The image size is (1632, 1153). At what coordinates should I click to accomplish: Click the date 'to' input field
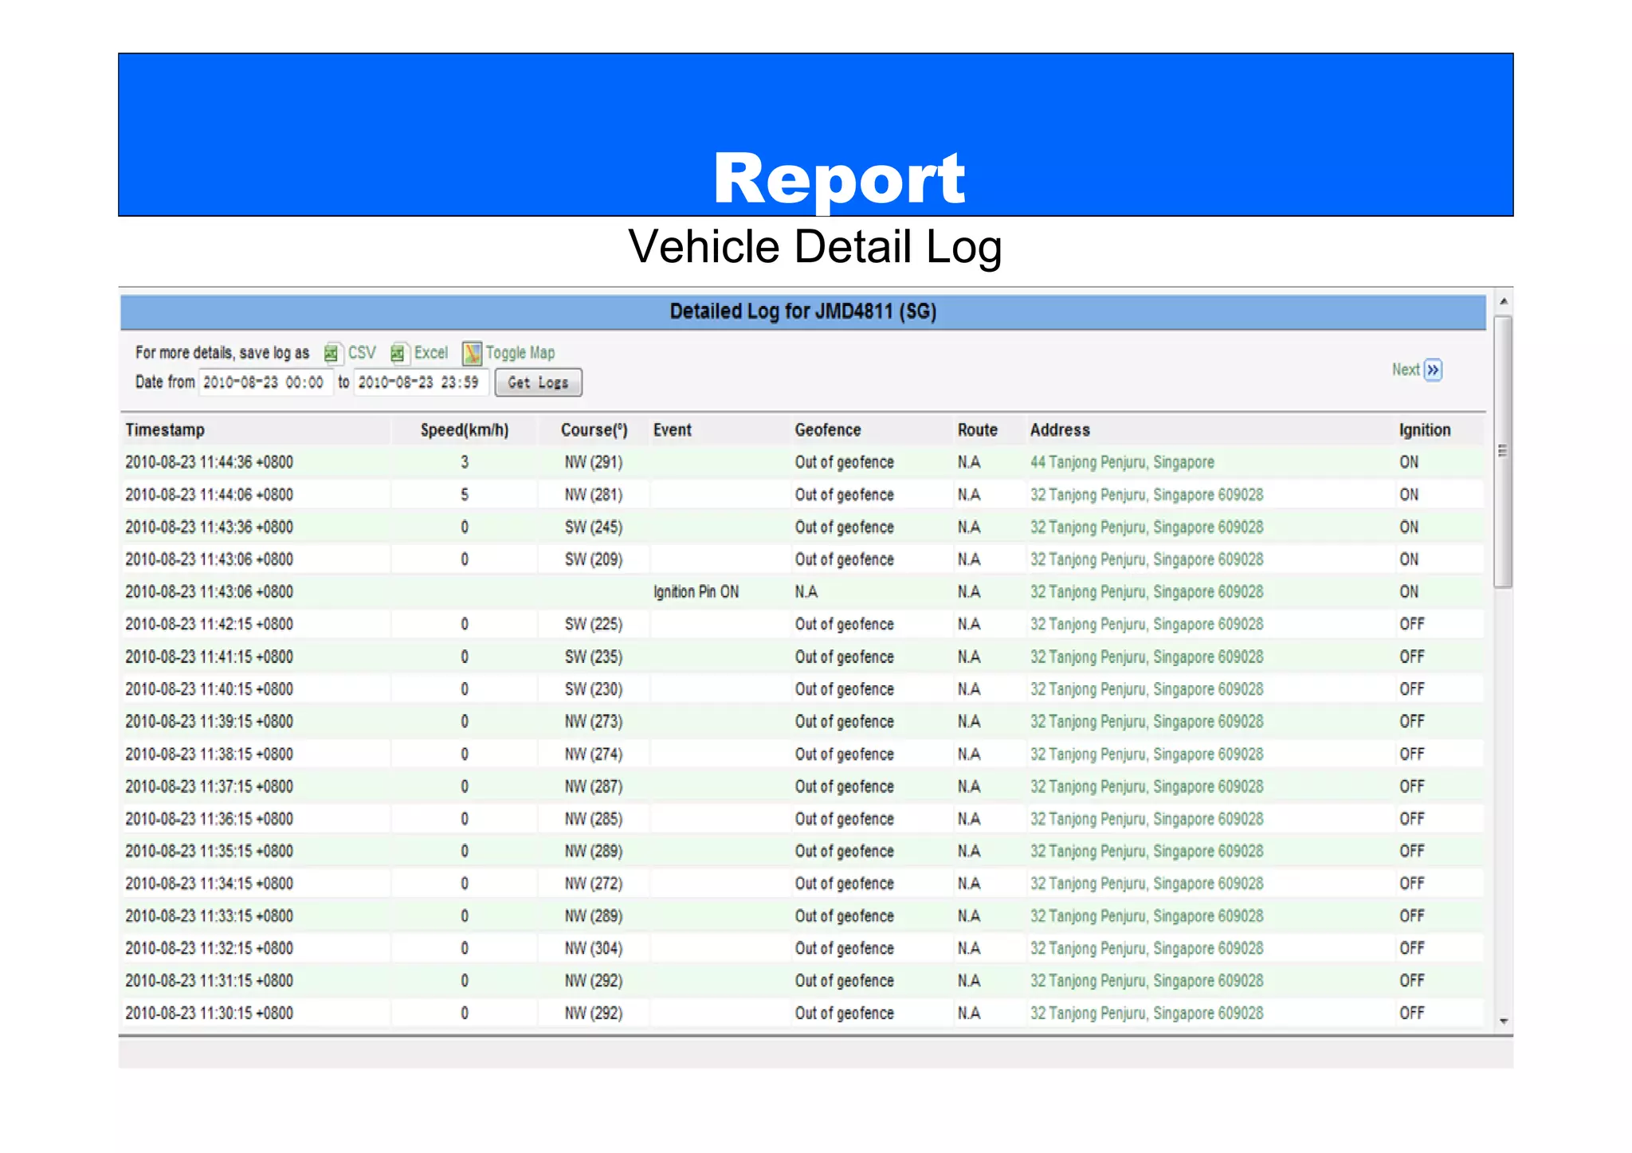(x=421, y=382)
